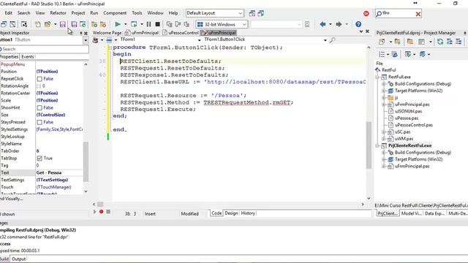
Task: Open the Project menu
Action: pyautogui.click(x=78, y=13)
